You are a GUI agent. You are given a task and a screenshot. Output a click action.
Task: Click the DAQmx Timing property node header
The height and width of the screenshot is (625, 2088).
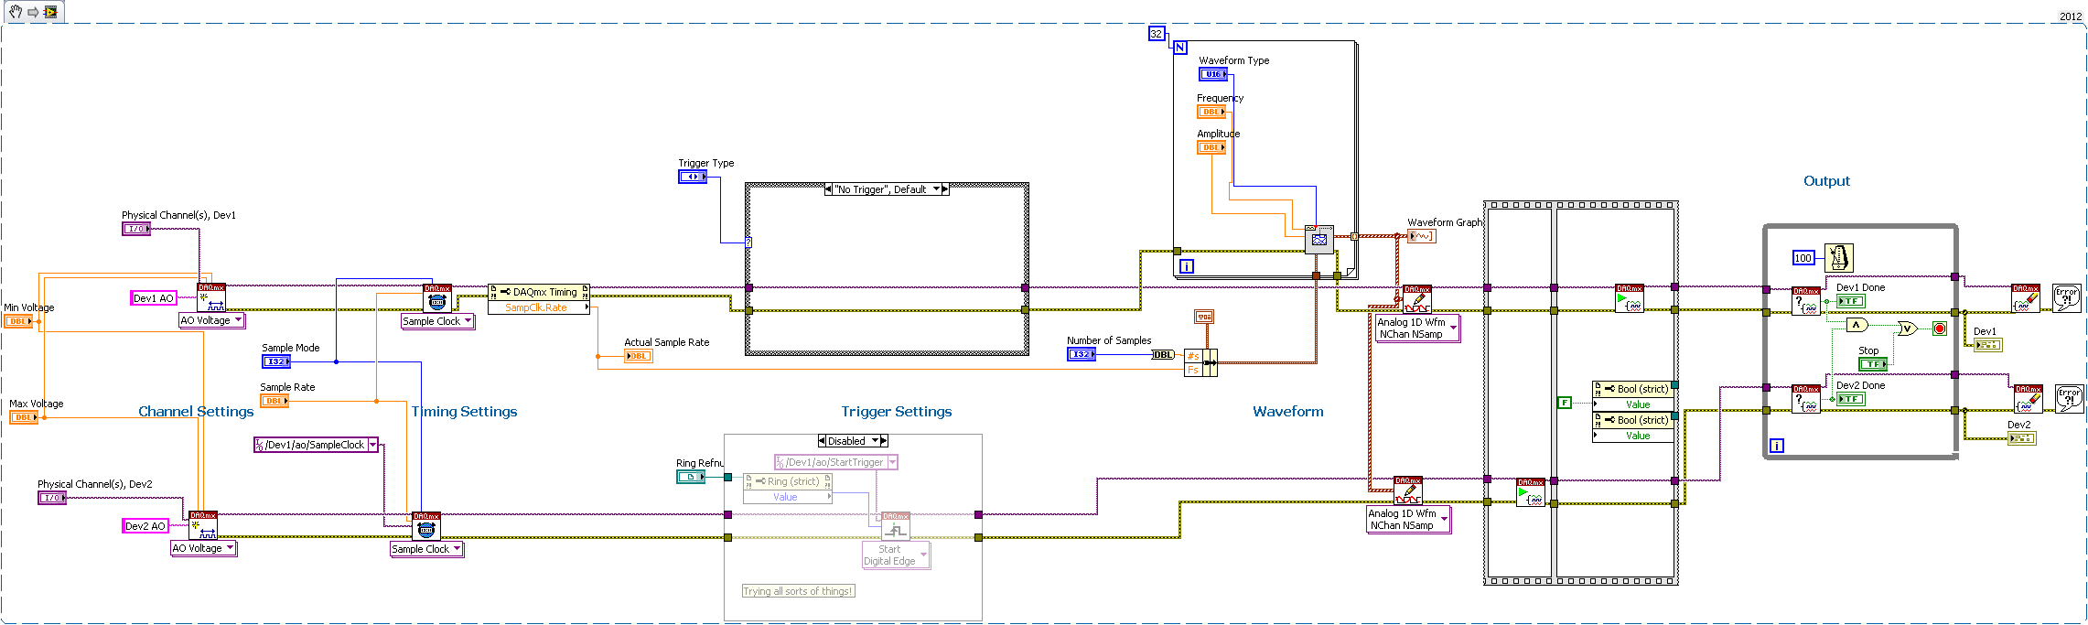[x=539, y=292]
